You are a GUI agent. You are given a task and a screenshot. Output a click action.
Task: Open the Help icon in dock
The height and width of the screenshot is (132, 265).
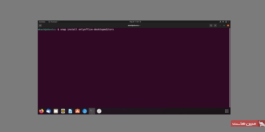[x=85, y=111]
